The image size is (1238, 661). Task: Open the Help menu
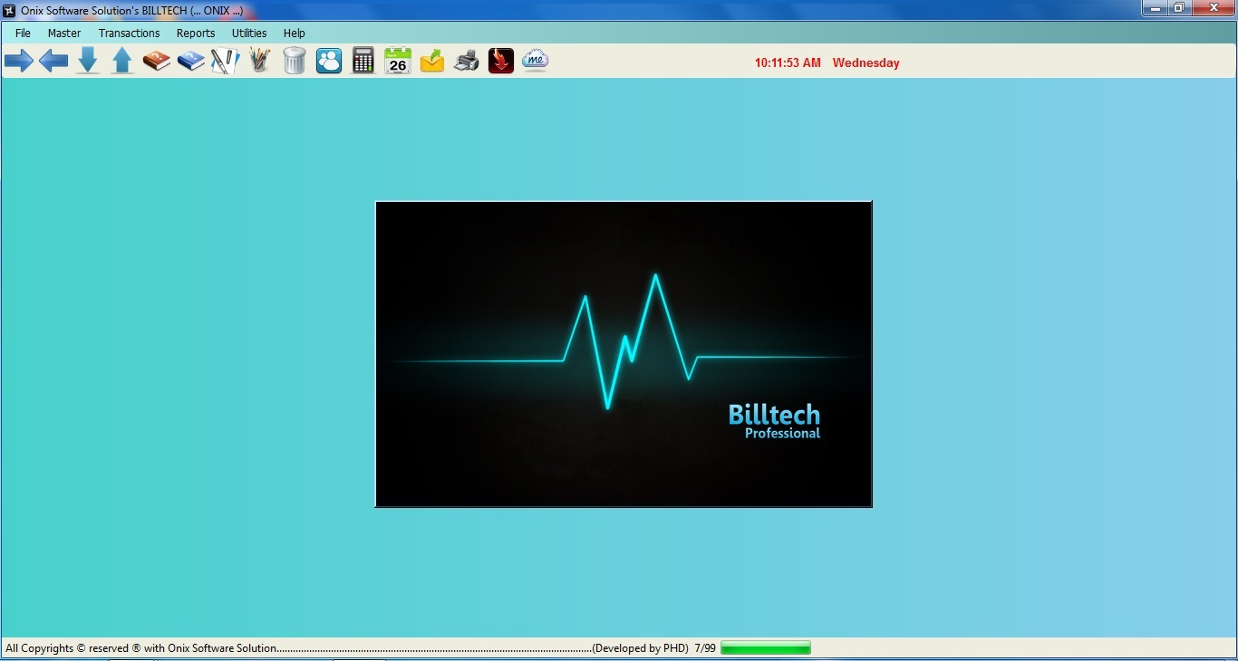(295, 33)
